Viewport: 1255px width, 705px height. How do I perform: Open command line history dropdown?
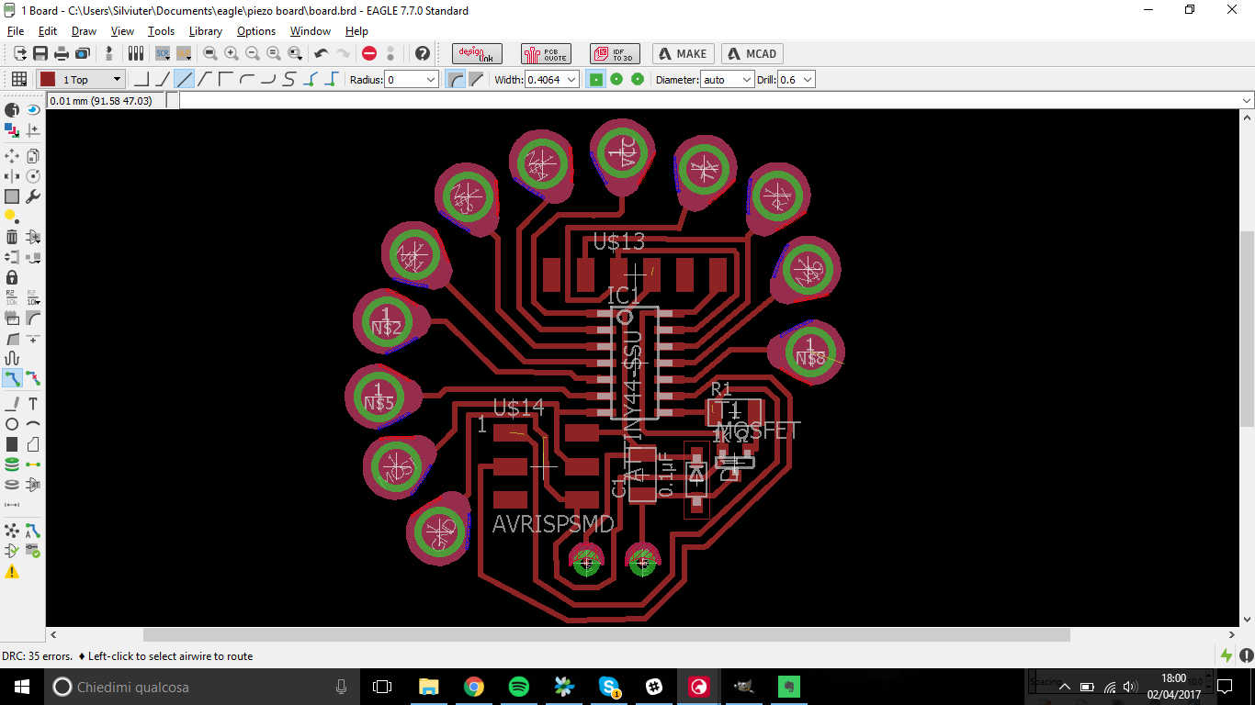1247,100
